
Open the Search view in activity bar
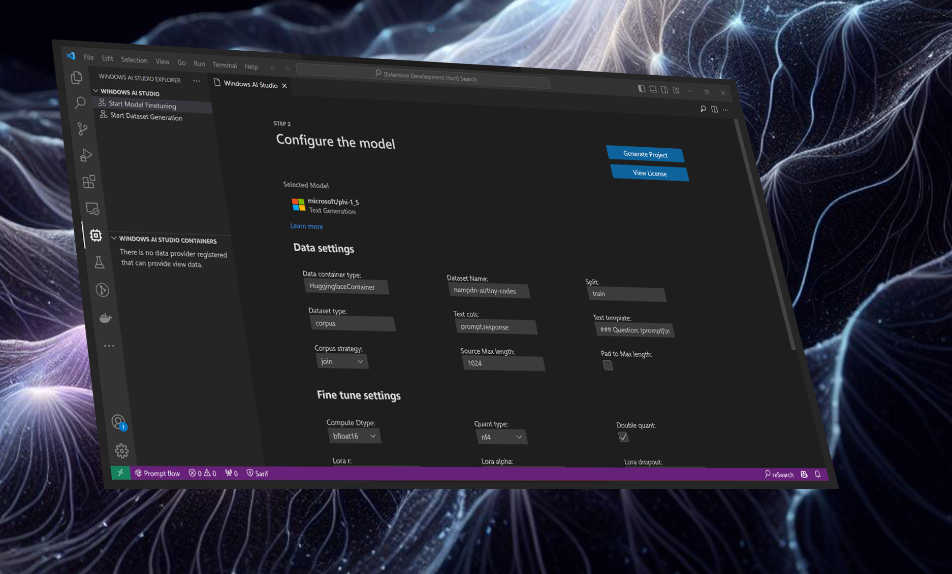click(x=80, y=103)
